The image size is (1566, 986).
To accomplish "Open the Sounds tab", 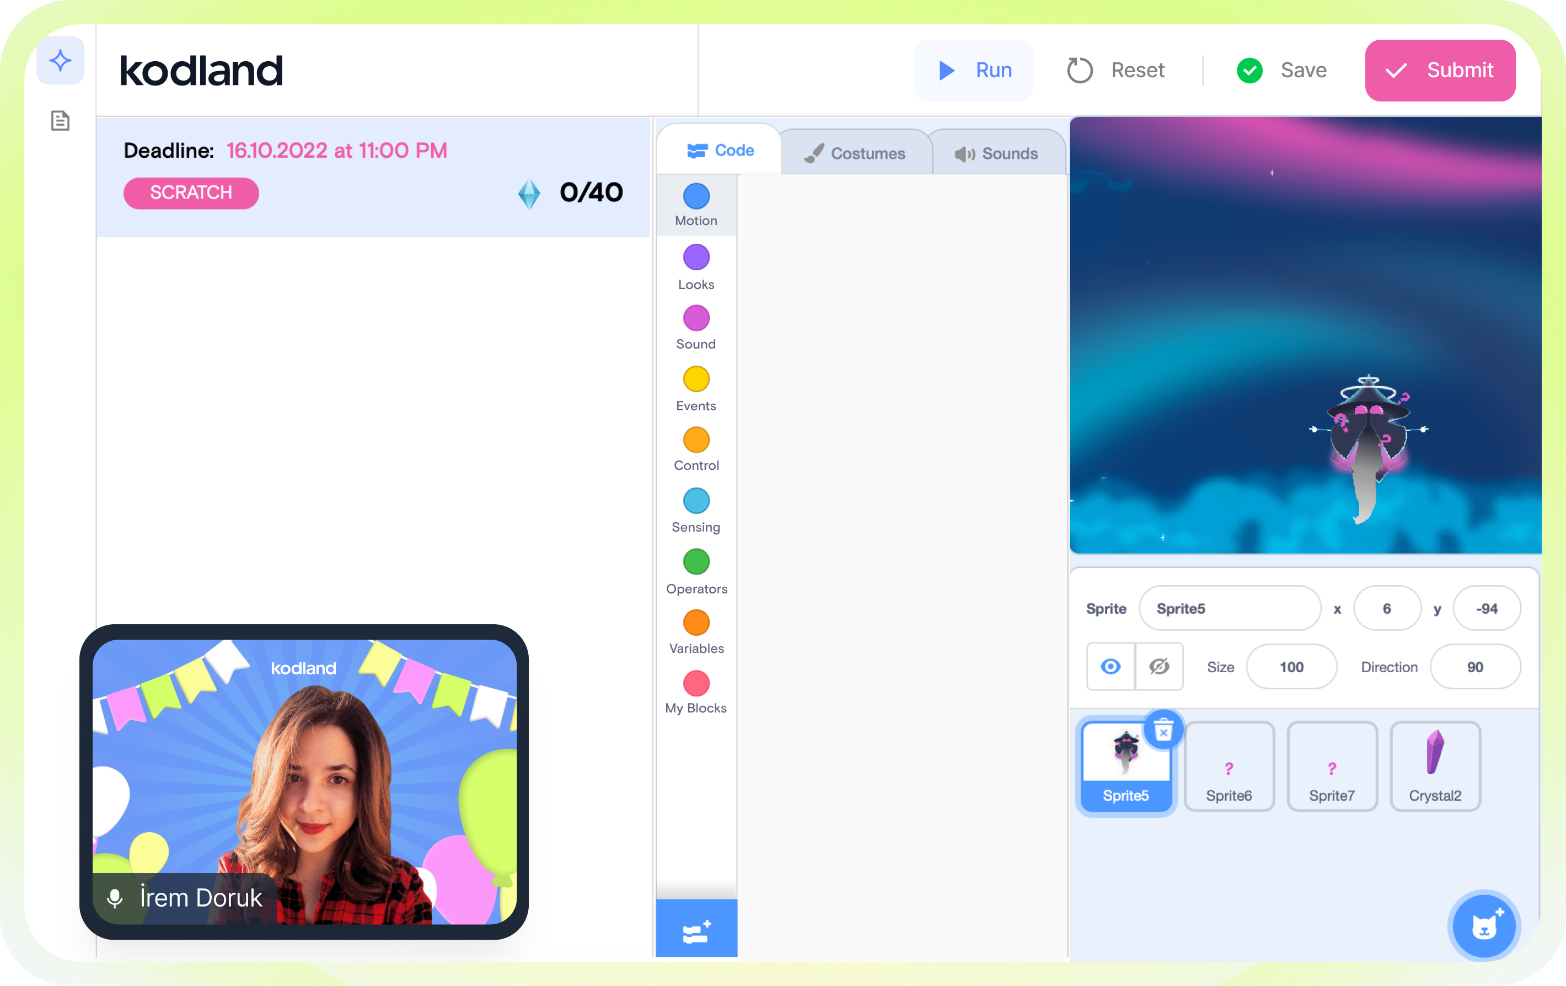I will point(996,153).
